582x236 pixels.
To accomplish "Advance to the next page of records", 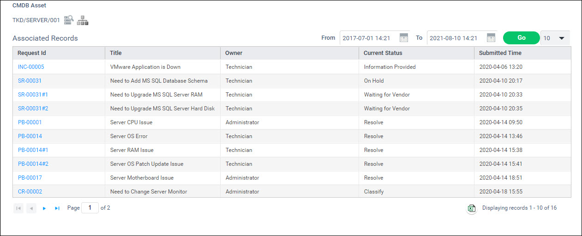I will pos(44,208).
